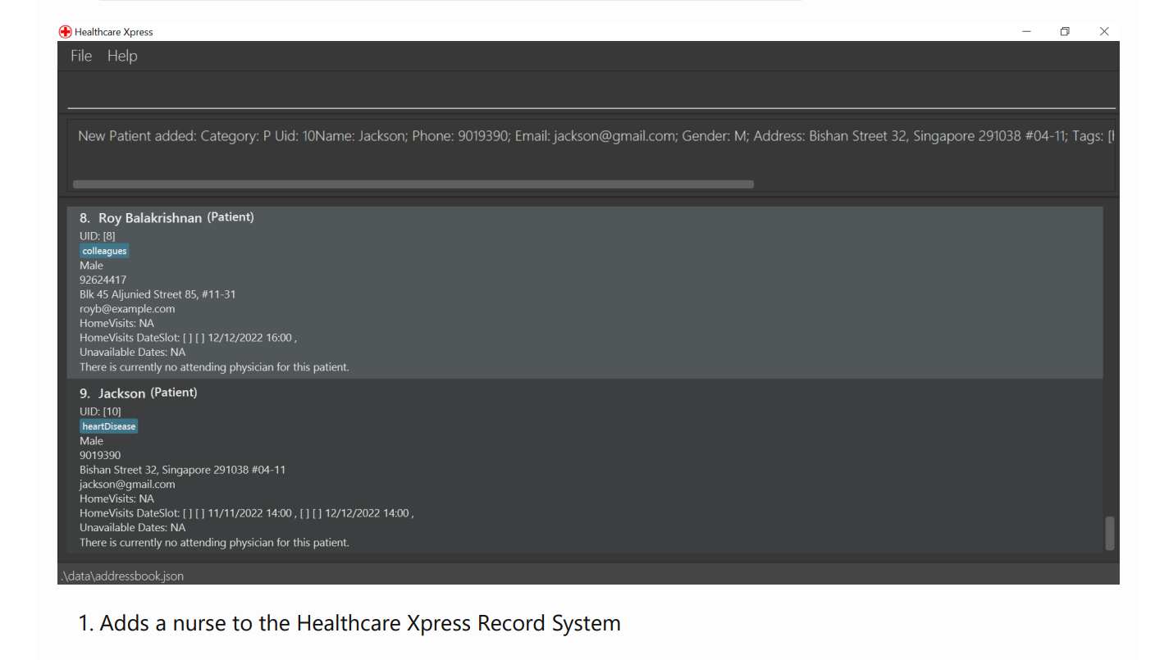
Task: Click email jackson@gmail.com
Action: pos(127,485)
